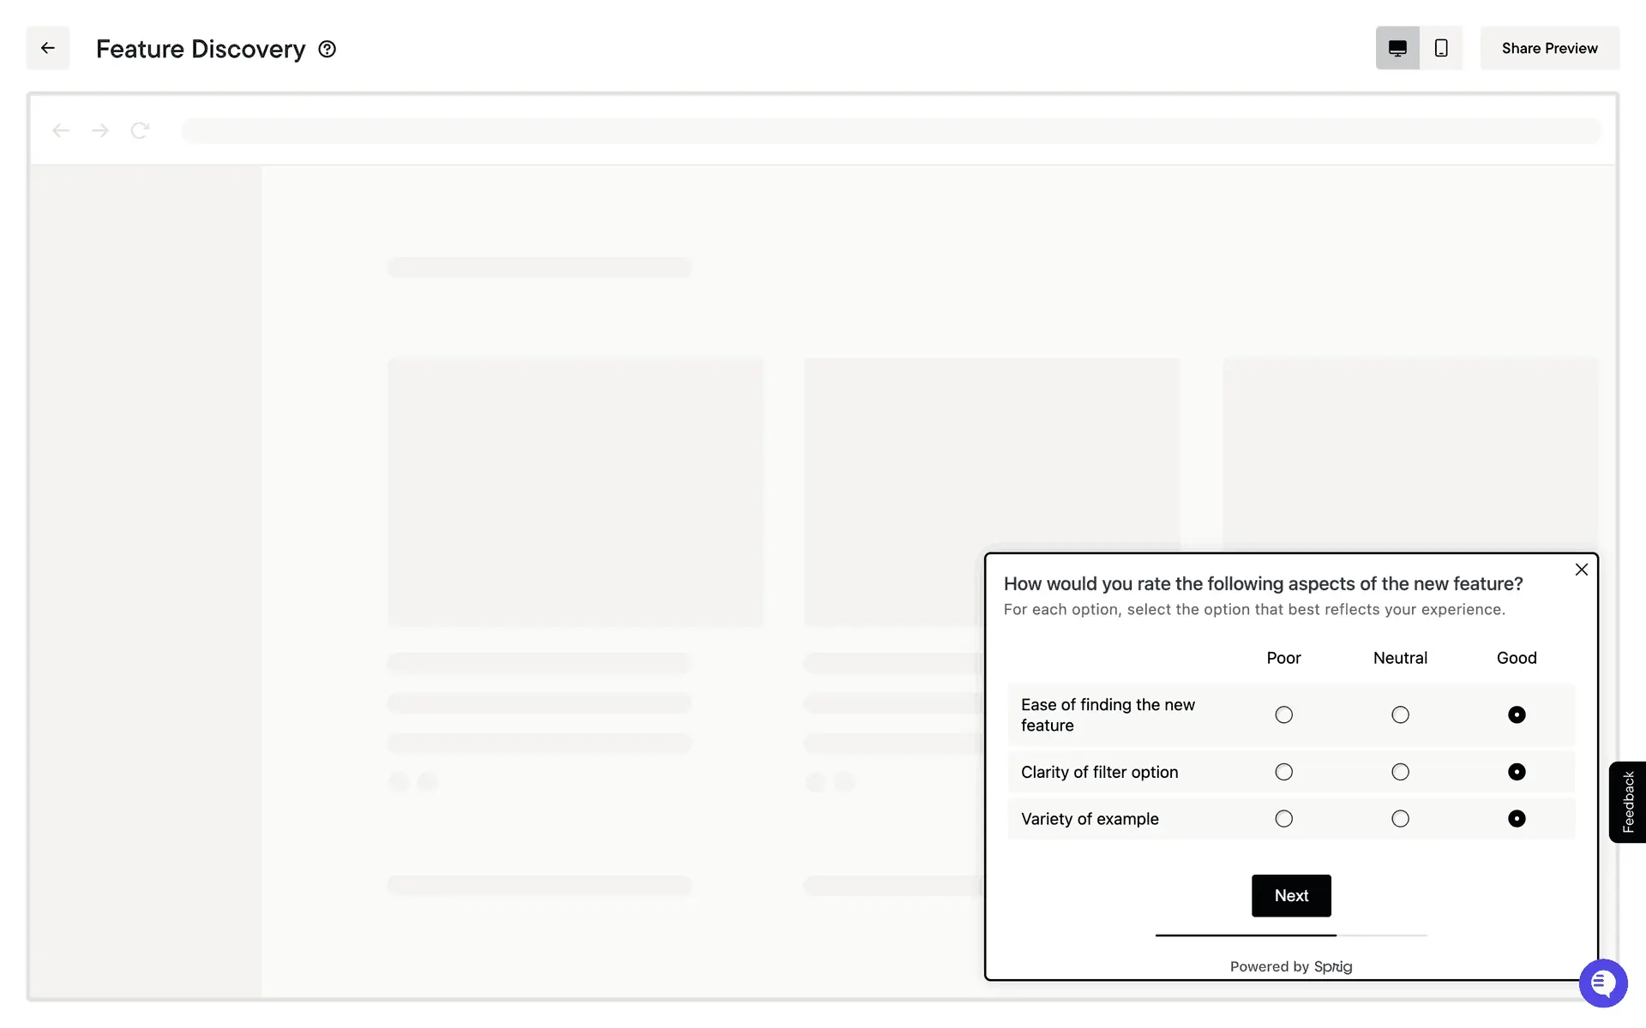1646x1028 pixels.
Task: Open the Feedback side tab
Action: pyautogui.click(x=1627, y=802)
